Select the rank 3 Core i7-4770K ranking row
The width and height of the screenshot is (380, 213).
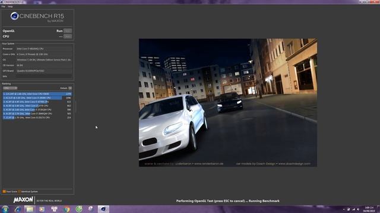[x=37, y=102]
